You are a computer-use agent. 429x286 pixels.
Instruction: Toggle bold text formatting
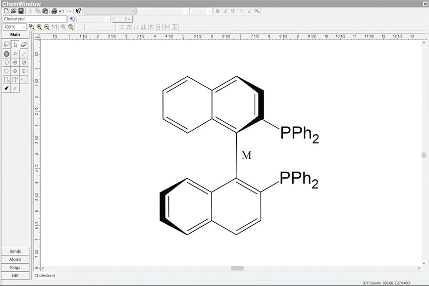click(218, 11)
